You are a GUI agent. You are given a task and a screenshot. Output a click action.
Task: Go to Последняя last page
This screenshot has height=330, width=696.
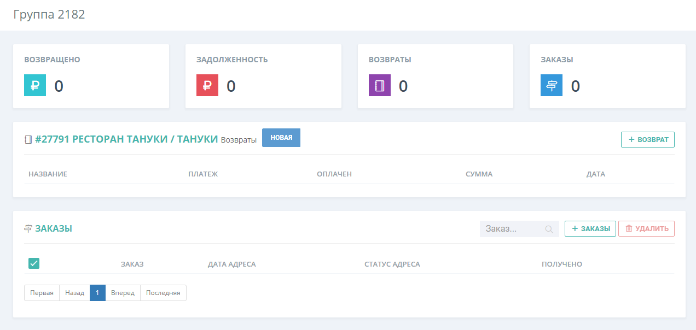[x=163, y=293]
